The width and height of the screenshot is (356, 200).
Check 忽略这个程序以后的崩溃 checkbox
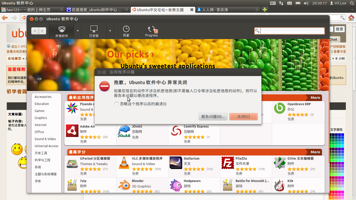tap(116, 104)
